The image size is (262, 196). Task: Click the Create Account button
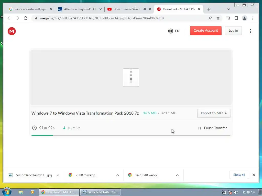pos(206,31)
